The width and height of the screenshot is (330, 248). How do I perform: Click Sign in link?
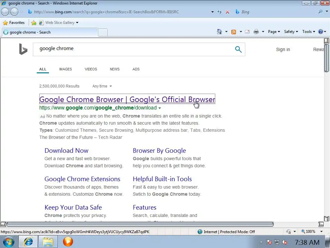tap(283, 49)
